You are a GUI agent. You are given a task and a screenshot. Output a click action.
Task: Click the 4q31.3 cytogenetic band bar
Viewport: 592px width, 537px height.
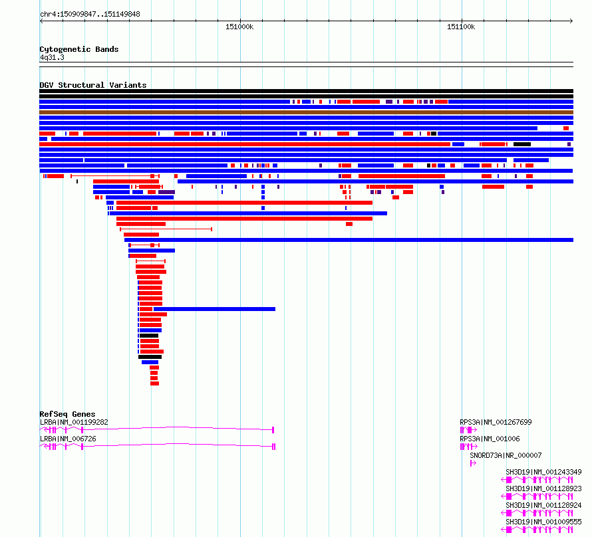click(306, 64)
